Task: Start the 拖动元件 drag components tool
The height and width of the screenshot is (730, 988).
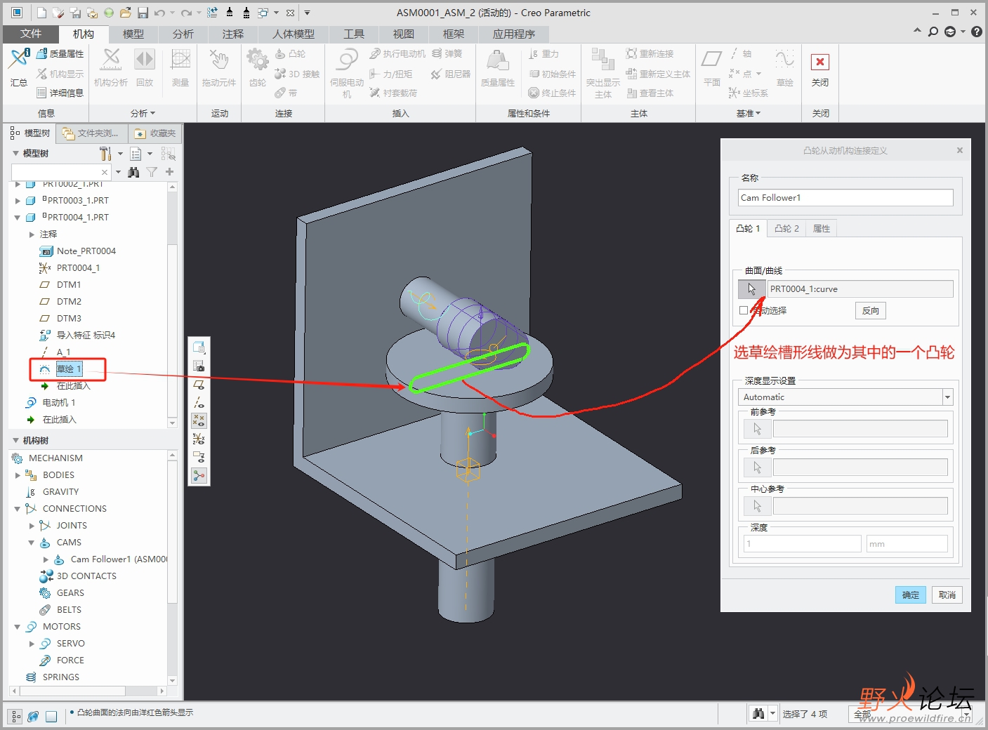Action: 219,67
